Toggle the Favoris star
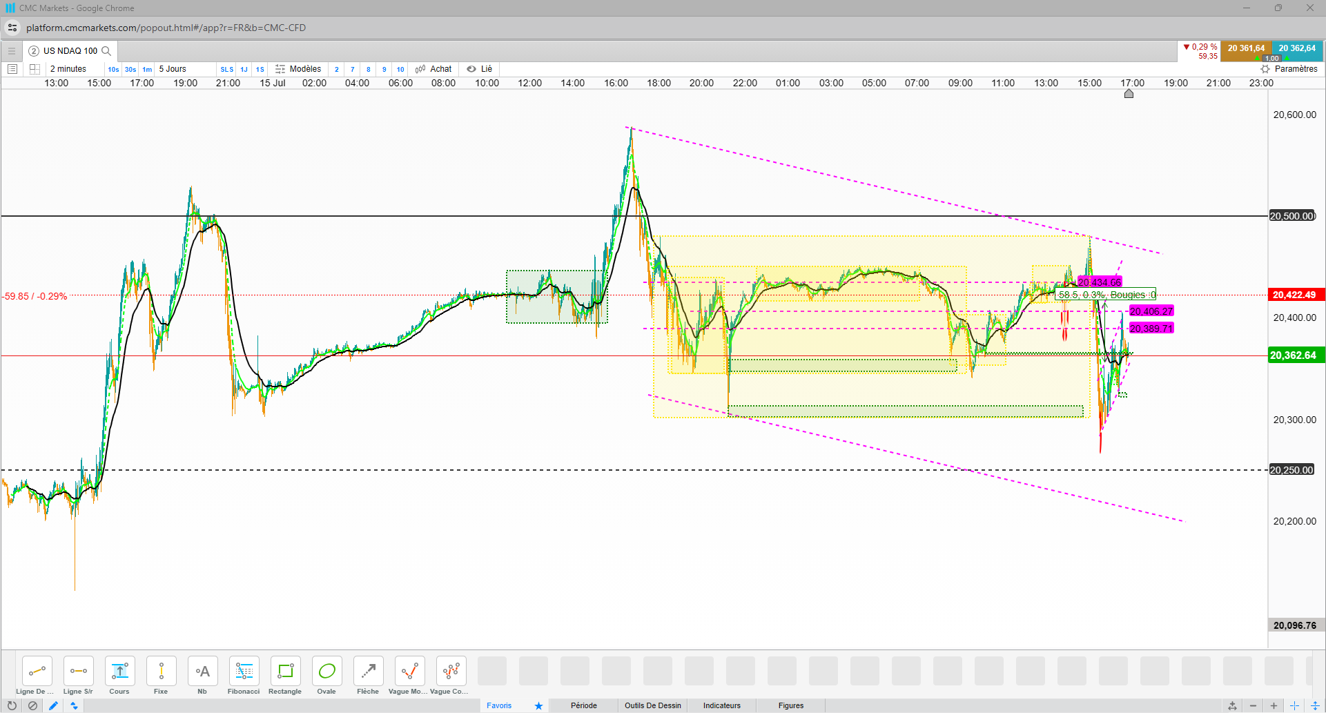The height and width of the screenshot is (713, 1326). click(538, 705)
